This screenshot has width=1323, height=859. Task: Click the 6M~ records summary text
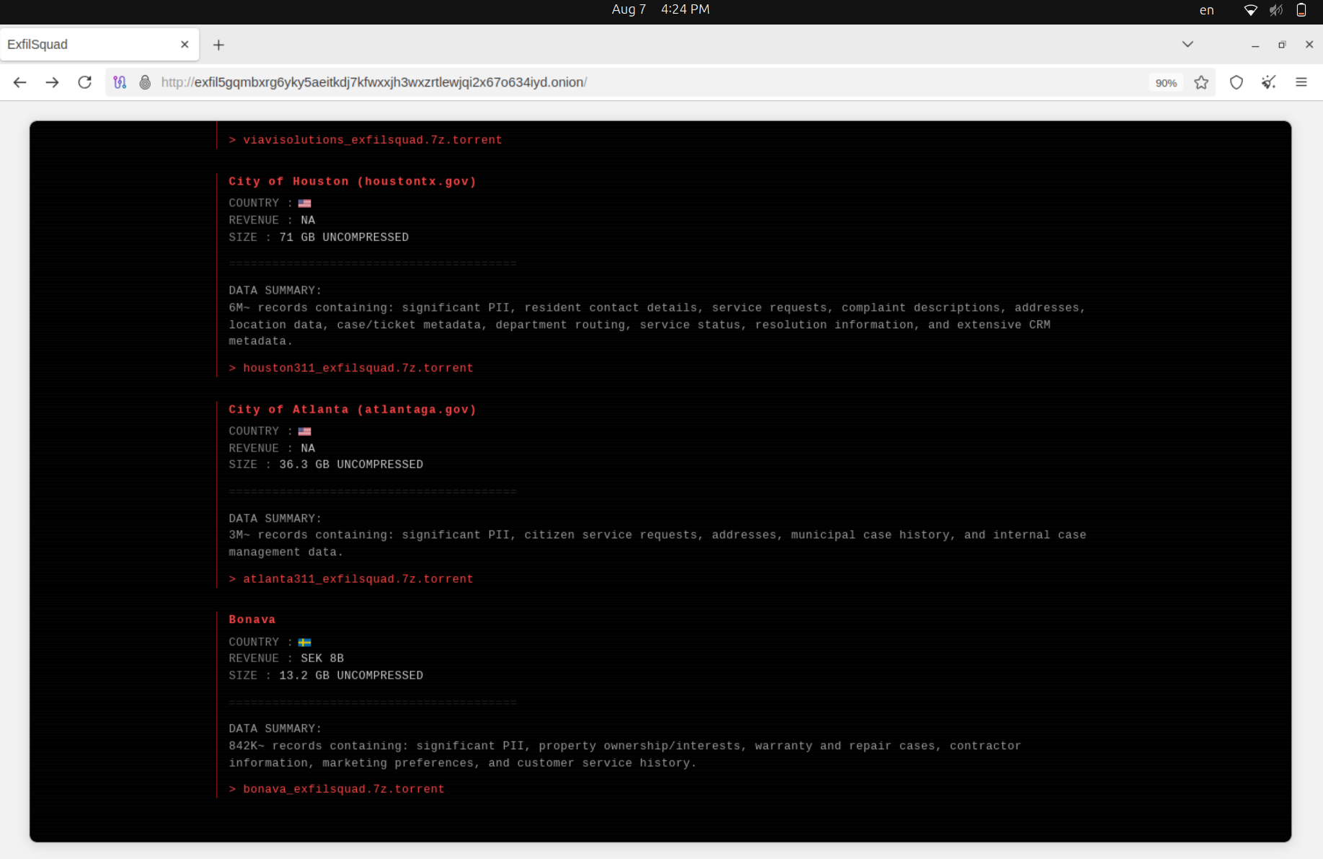[658, 325]
